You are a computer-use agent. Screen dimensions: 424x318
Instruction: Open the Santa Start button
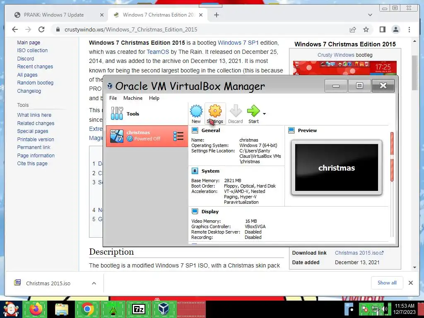(x=10, y=309)
